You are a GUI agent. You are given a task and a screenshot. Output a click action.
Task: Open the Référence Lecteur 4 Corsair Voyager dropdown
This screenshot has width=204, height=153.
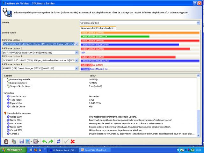click(76, 68)
